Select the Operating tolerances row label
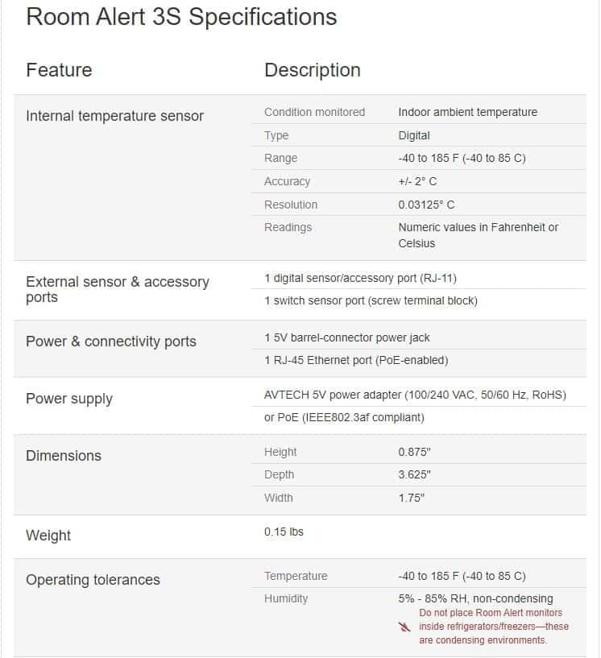This screenshot has height=658, width=601. (93, 580)
